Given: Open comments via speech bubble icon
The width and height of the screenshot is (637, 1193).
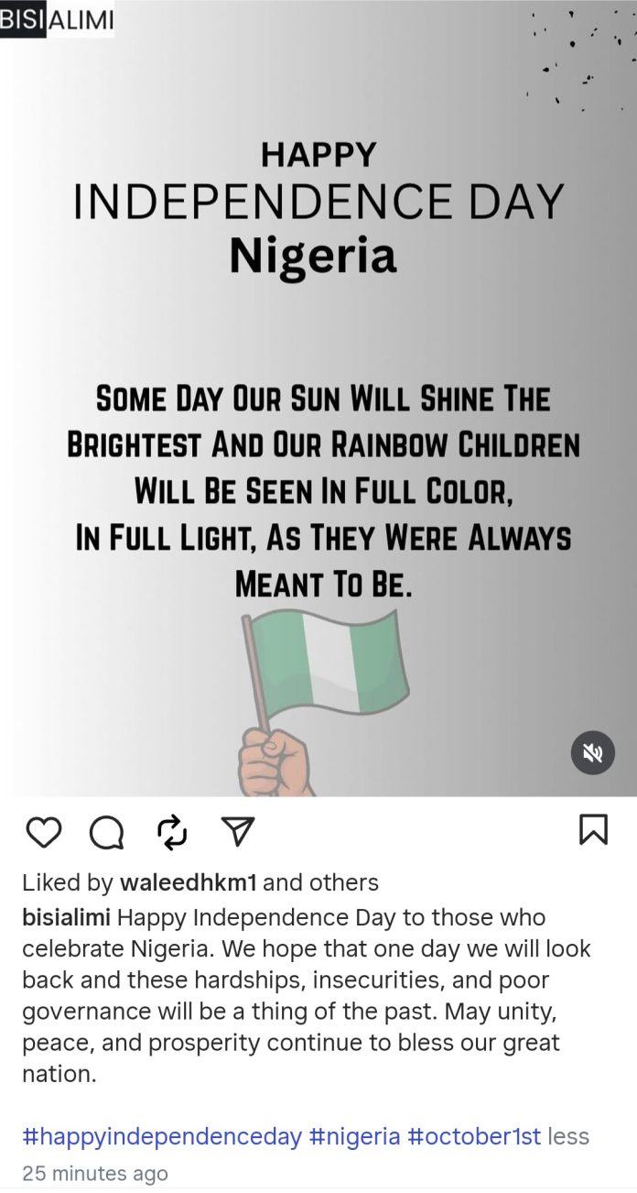Looking at the screenshot, I should [x=107, y=831].
